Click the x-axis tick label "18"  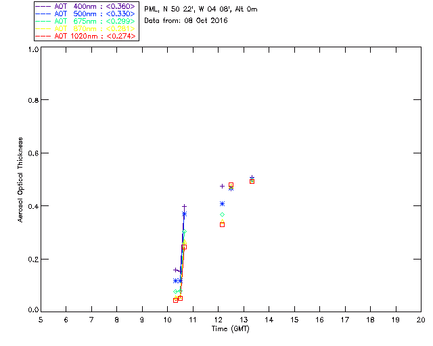(371, 320)
